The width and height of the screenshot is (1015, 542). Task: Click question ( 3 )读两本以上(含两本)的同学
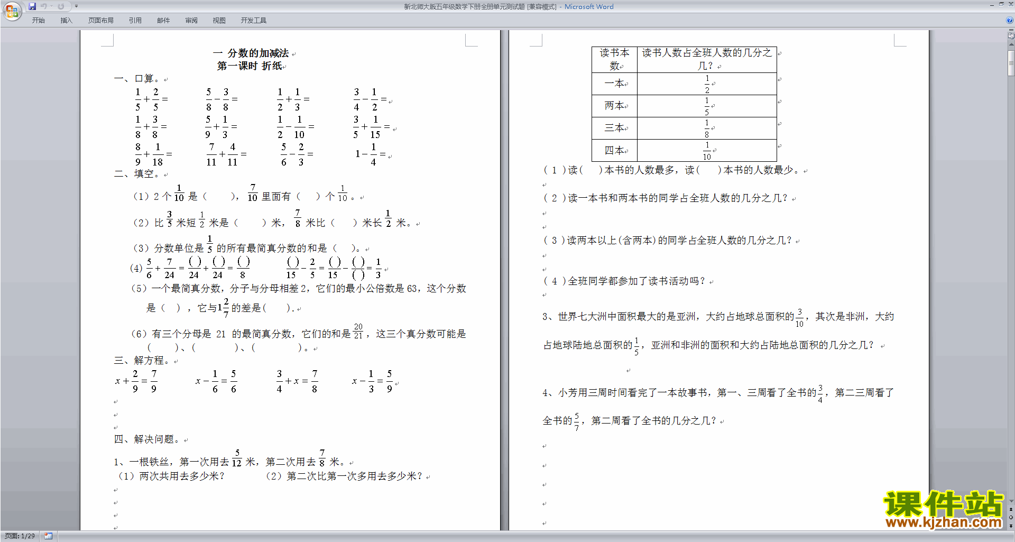point(668,241)
